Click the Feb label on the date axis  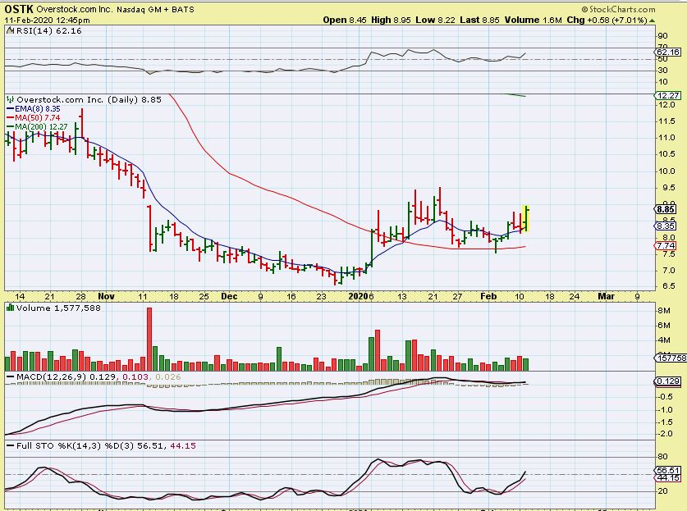[488, 296]
